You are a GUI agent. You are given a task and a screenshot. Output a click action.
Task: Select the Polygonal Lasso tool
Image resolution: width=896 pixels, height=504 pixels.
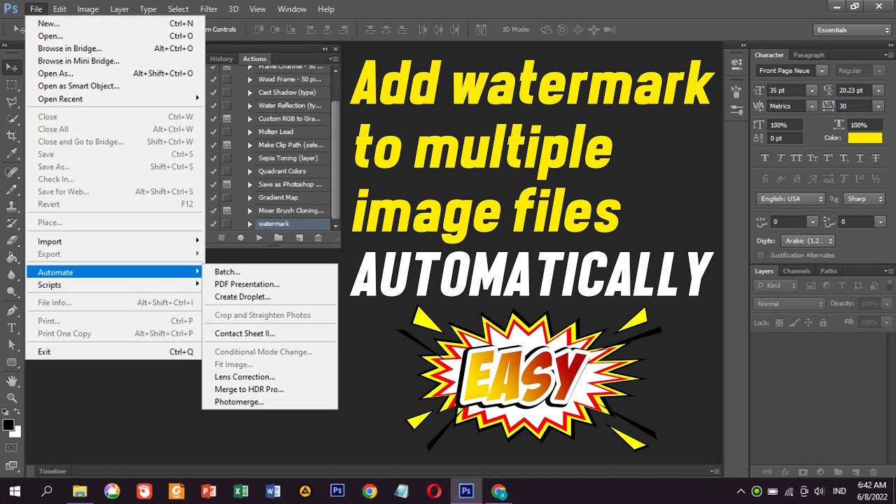click(x=12, y=102)
